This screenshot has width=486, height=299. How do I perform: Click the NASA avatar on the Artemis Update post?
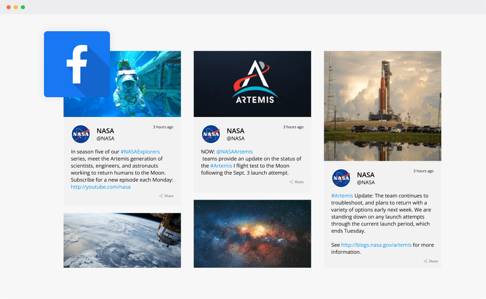click(341, 178)
